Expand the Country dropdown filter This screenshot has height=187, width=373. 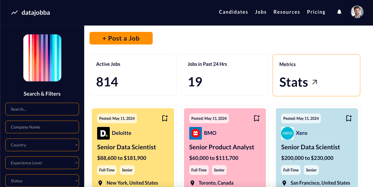tap(42, 145)
